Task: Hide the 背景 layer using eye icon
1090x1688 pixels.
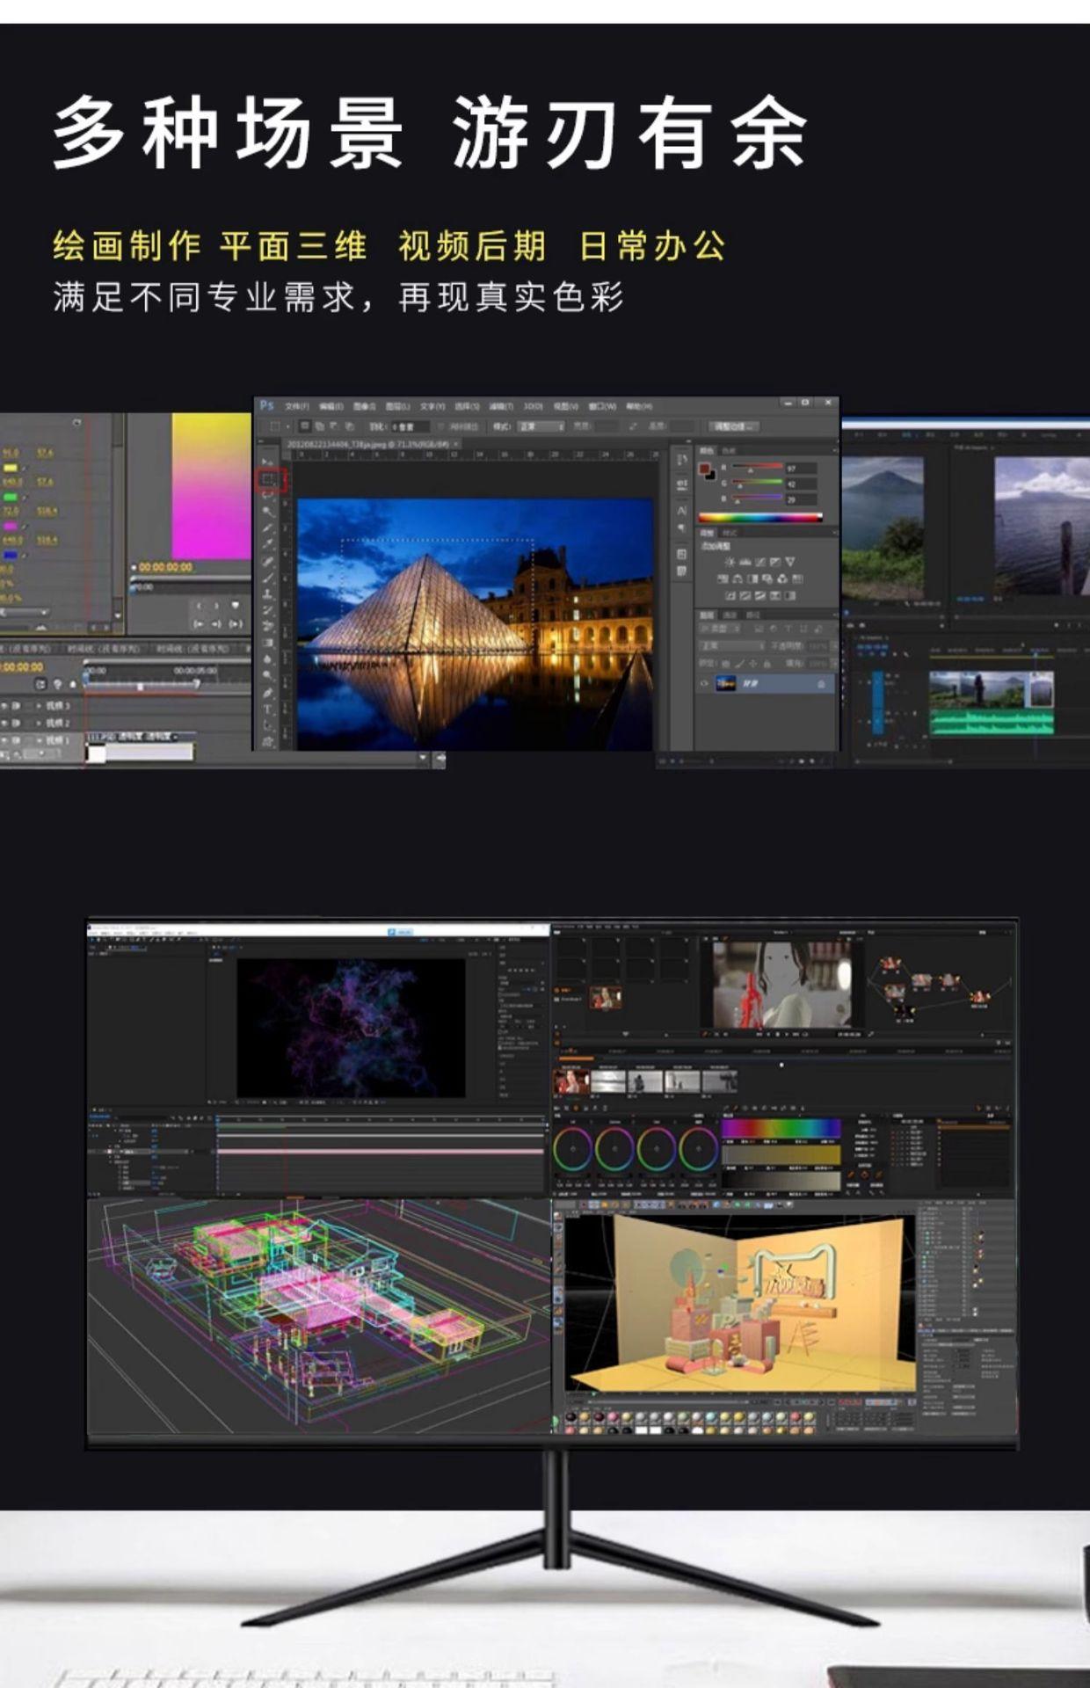Action: coord(705,683)
